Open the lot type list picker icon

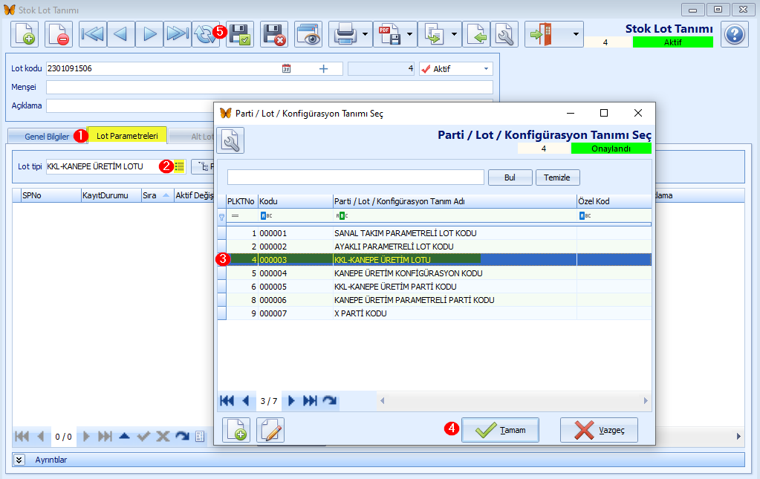[x=179, y=167]
